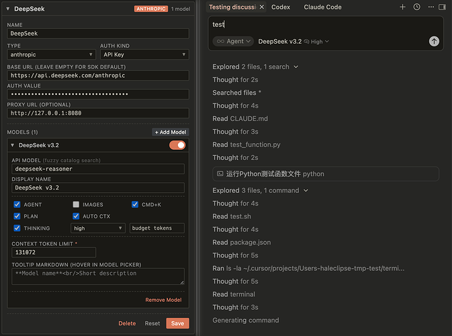Open the TYPE dropdown set to anthropic
This screenshot has width=452, height=336.
point(51,54)
